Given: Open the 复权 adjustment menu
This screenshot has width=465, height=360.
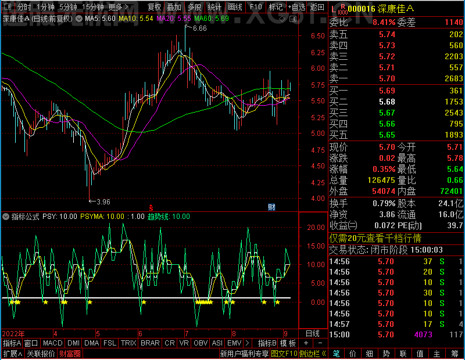Looking at the screenshot, I should pos(154,7).
